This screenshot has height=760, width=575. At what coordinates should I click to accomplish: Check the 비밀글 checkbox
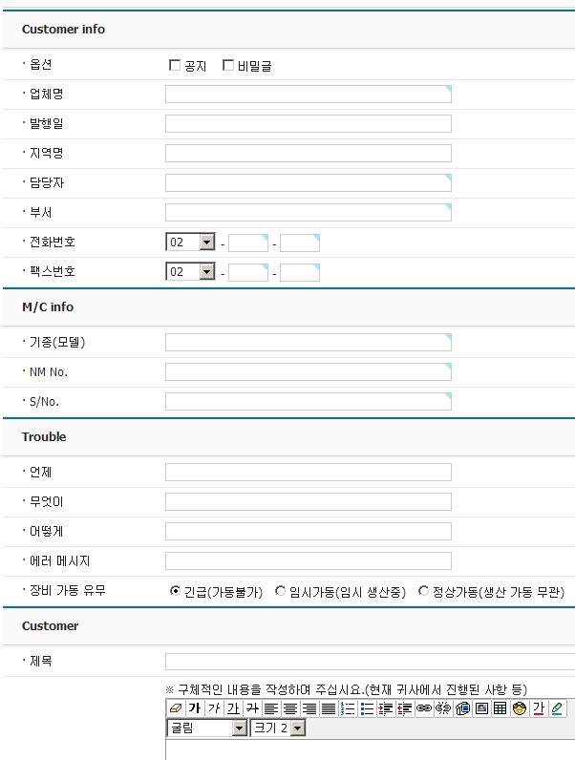click(228, 66)
